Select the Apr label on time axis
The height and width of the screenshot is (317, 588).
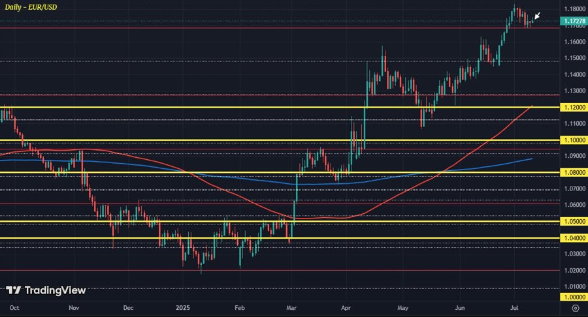click(x=348, y=306)
